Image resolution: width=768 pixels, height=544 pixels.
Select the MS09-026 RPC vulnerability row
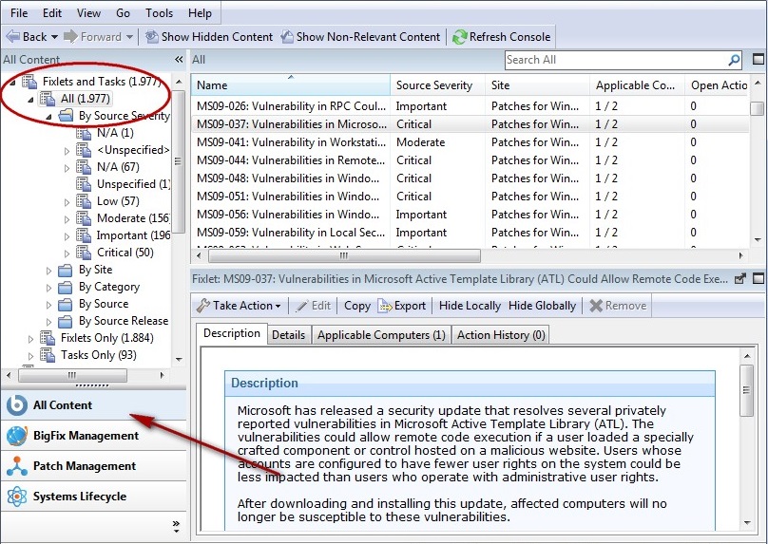tap(470, 106)
